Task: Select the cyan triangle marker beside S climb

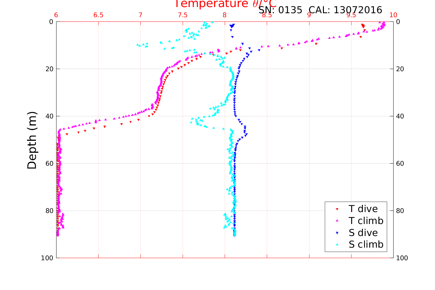Action: click(337, 245)
